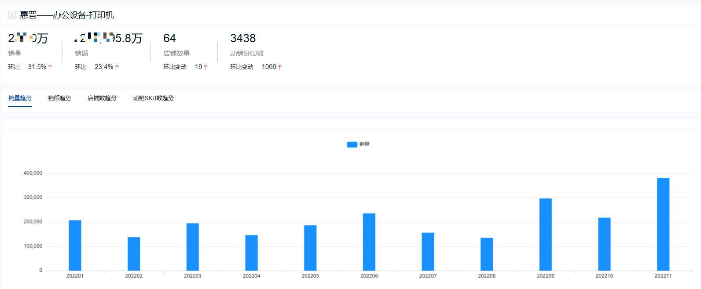Show the 动销SKU数趋势 tab
Screen dimensions: 701x289
pos(153,98)
